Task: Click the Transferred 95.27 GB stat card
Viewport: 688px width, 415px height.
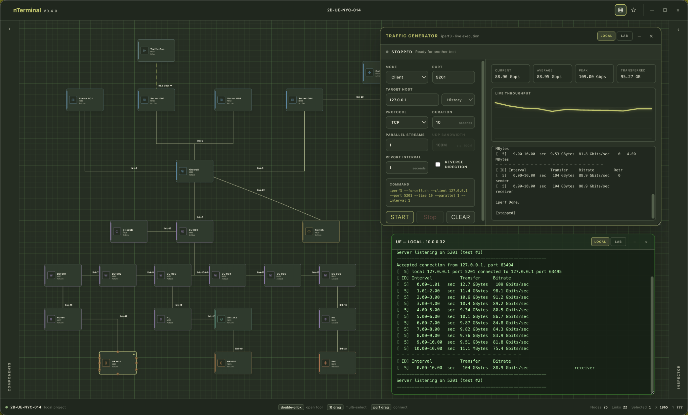Action: click(x=636, y=74)
